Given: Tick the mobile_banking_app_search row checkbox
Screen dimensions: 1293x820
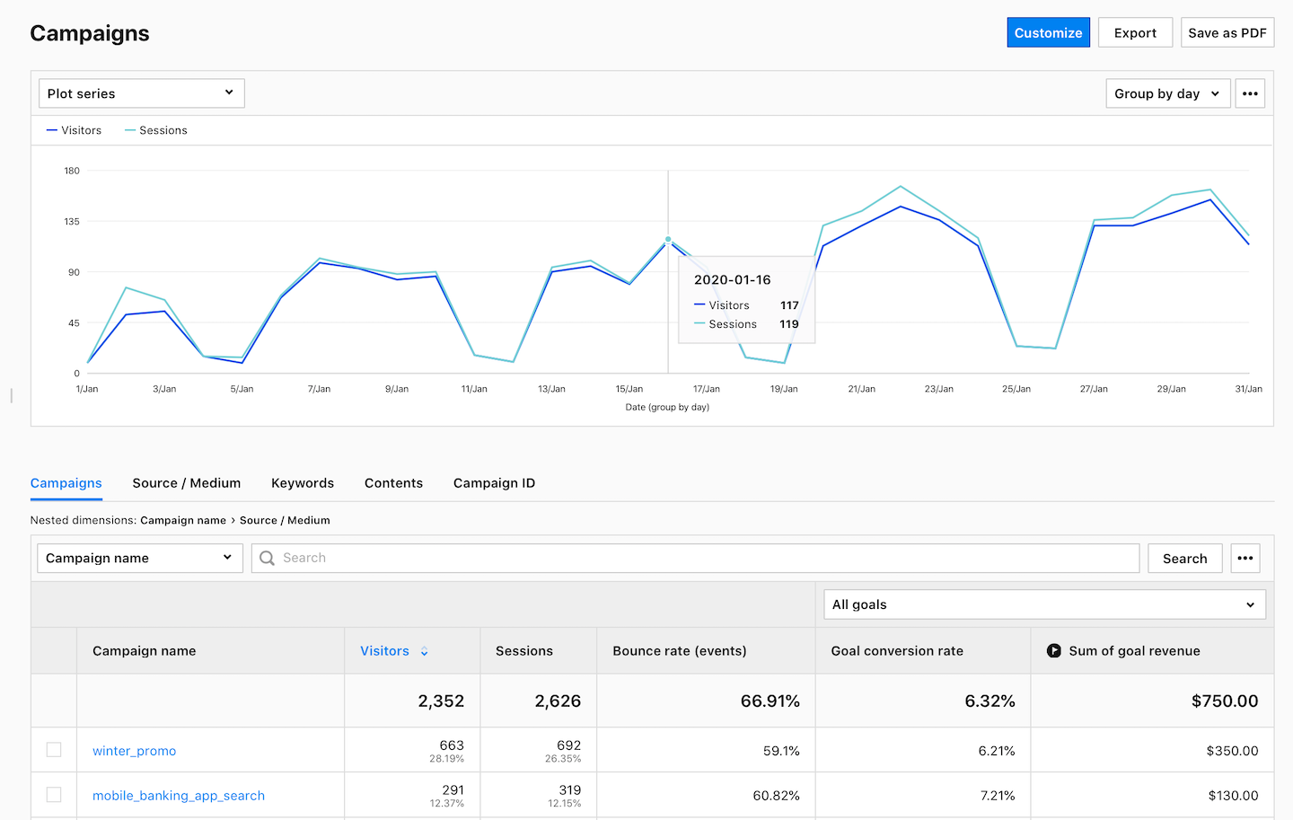Looking at the screenshot, I should (x=54, y=795).
